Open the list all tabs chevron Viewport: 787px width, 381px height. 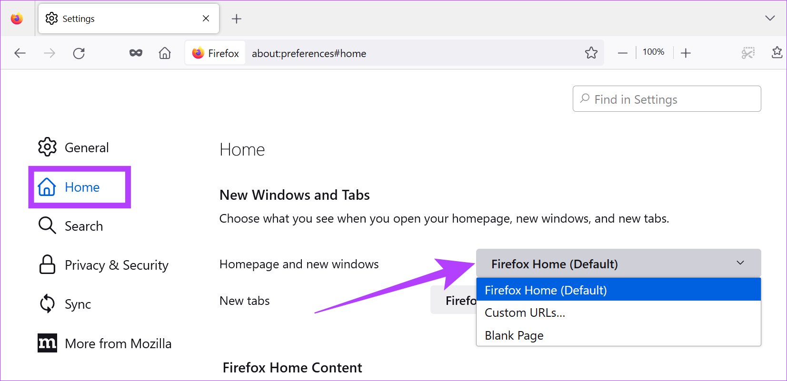point(770,19)
